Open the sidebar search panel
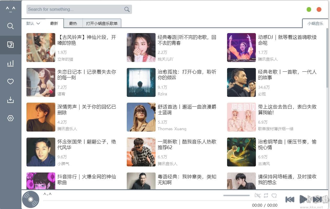330x209 pixels. [x=10, y=26]
